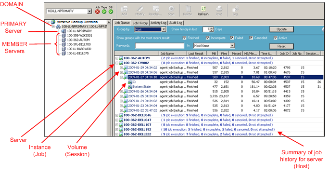This screenshot has height=175, width=329.
Task: Increase the history Days spinner value
Action: 212,28
